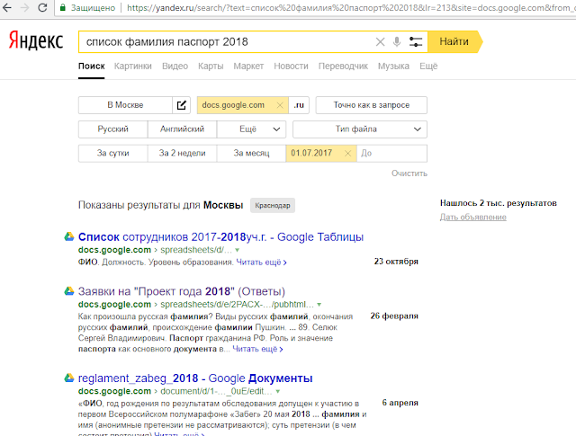576x436 pixels.
Task: Expand the arrow after _0uE/edit… in the third result
Action: [x=278, y=391]
